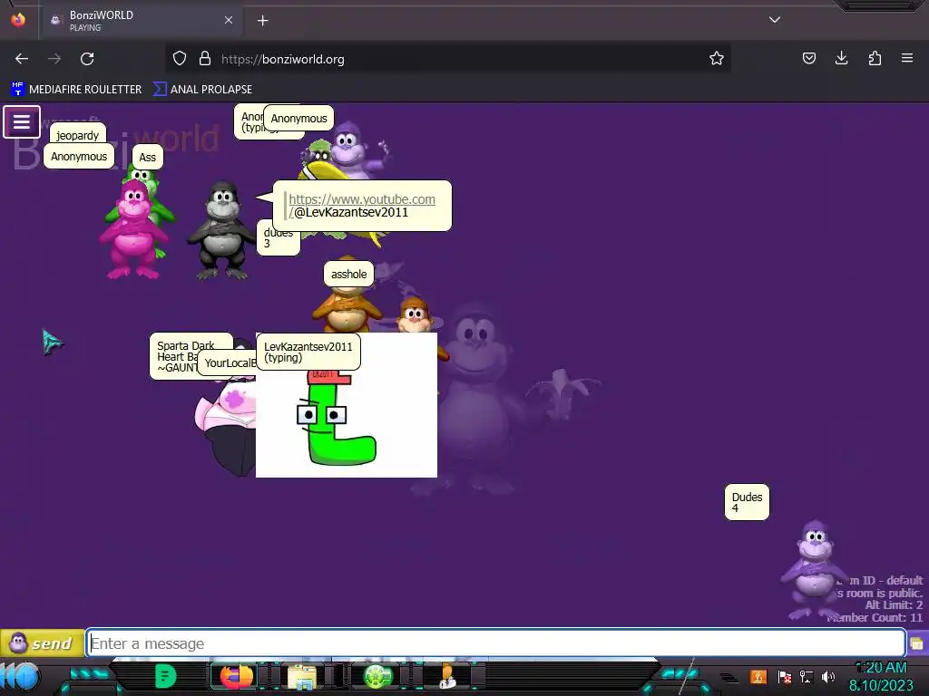
Task: Open network icon in system tray
Action: [x=807, y=676]
